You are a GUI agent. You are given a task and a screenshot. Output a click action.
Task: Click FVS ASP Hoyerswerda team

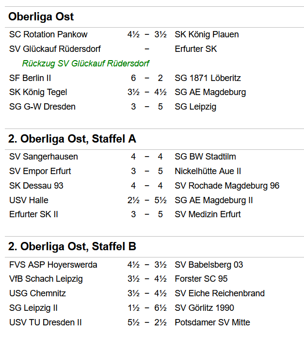[53, 265]
